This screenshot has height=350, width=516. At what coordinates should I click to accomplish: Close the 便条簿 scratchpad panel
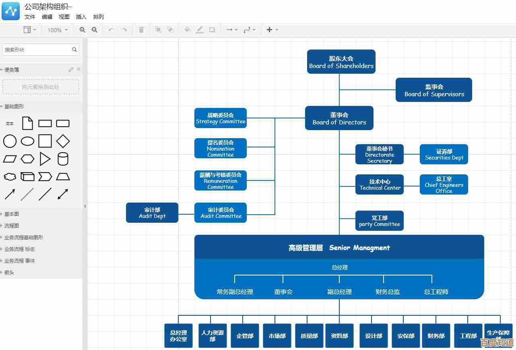click(x=78, y=69)
